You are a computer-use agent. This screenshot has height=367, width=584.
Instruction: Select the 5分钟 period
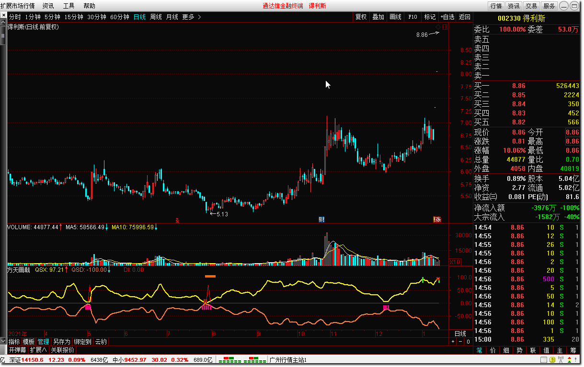pyautogui.click(x=52, y=17)
